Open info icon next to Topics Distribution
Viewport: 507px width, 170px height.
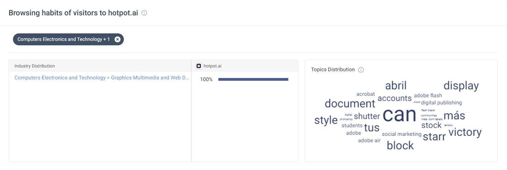[x=361, y=70]
